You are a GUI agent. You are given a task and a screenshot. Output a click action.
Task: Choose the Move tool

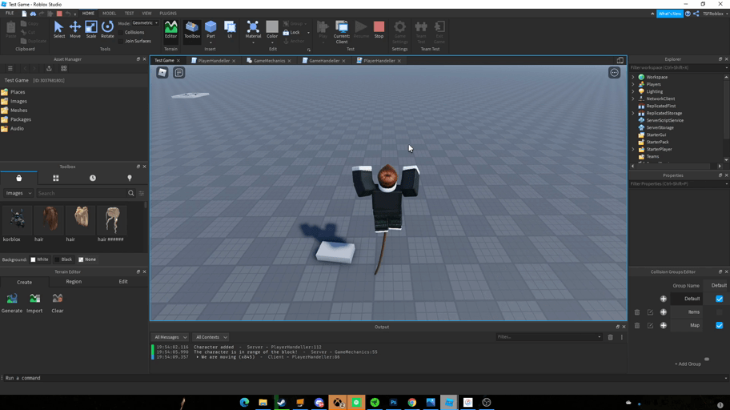point(75,30)
